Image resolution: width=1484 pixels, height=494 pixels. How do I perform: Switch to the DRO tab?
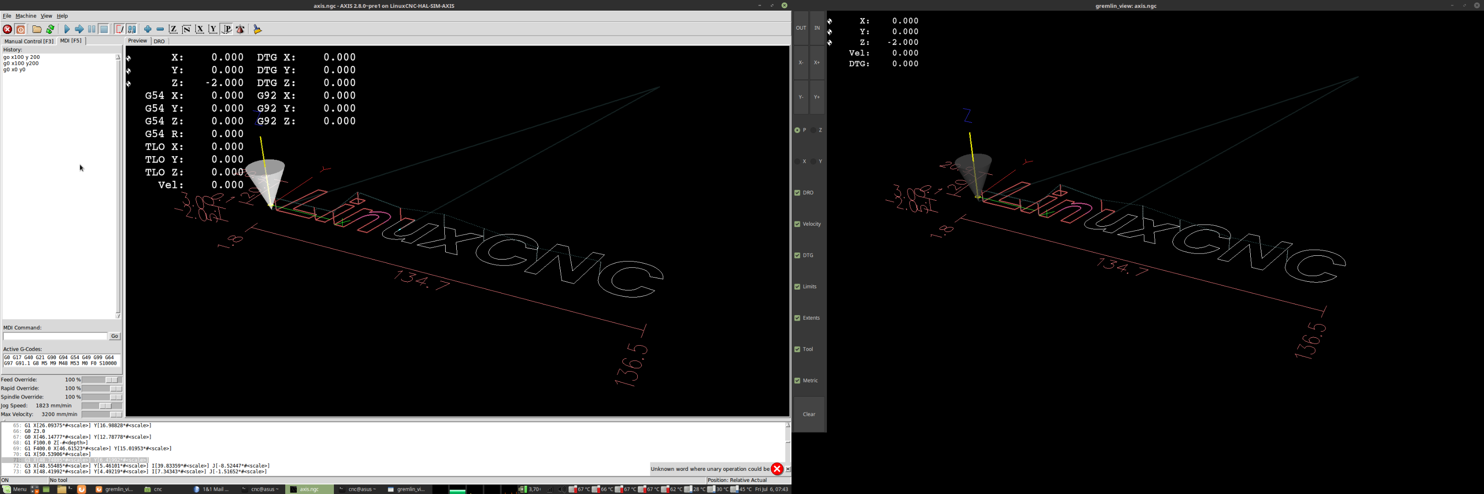[160, 41]
